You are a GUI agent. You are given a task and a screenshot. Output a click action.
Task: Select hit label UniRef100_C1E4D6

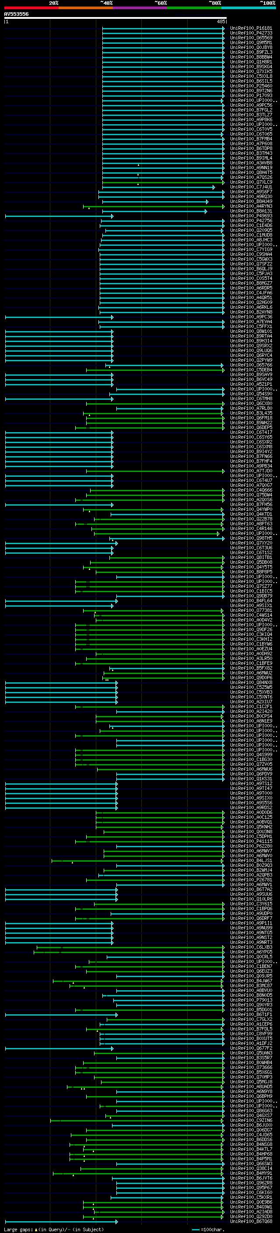[251, 225]
